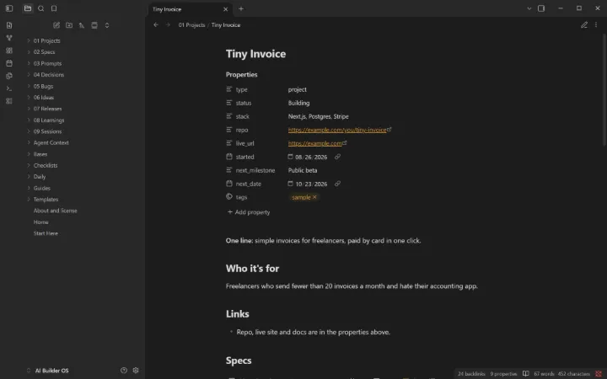Open the About and license note
The height and width of the screenshot is (379, 607).
point(56,211)
